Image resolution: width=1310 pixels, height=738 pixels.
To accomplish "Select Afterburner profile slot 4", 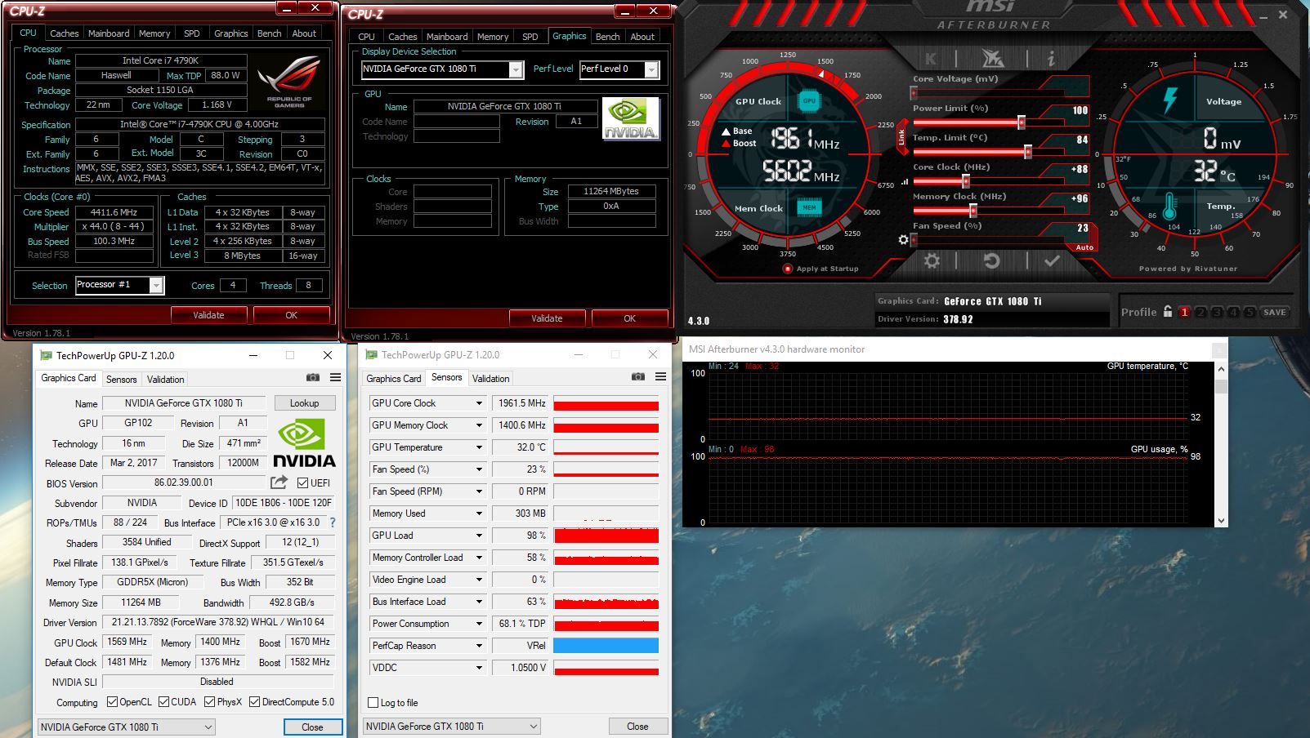I will click(1233, 312).
